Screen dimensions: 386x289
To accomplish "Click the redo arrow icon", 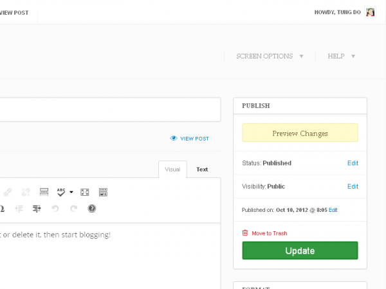I will tap(73, 209).
